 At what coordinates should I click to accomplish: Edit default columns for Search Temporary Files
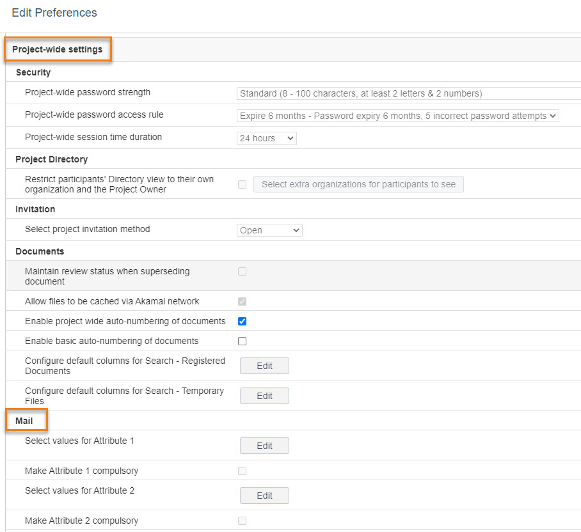click(x=264, y=396)
